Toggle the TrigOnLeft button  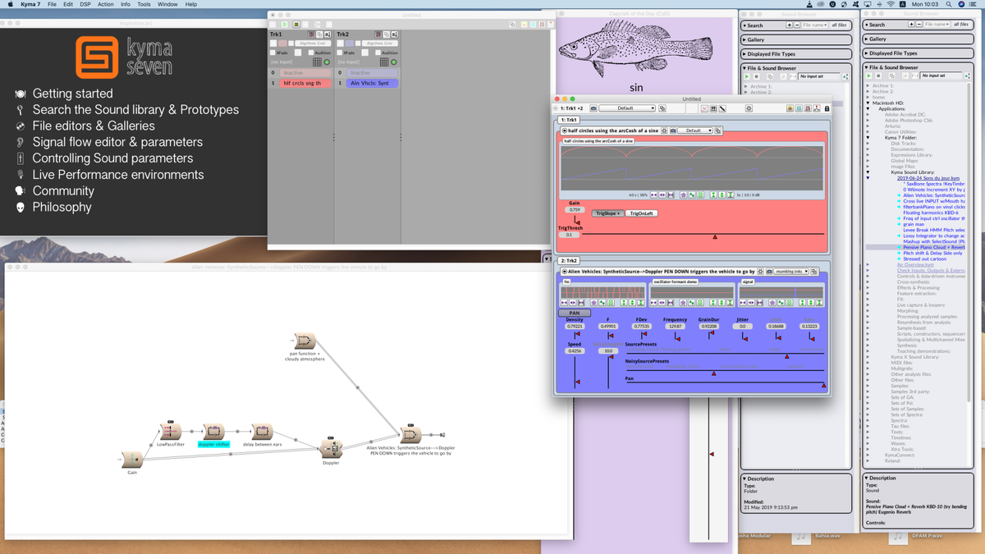click(642, 213)
